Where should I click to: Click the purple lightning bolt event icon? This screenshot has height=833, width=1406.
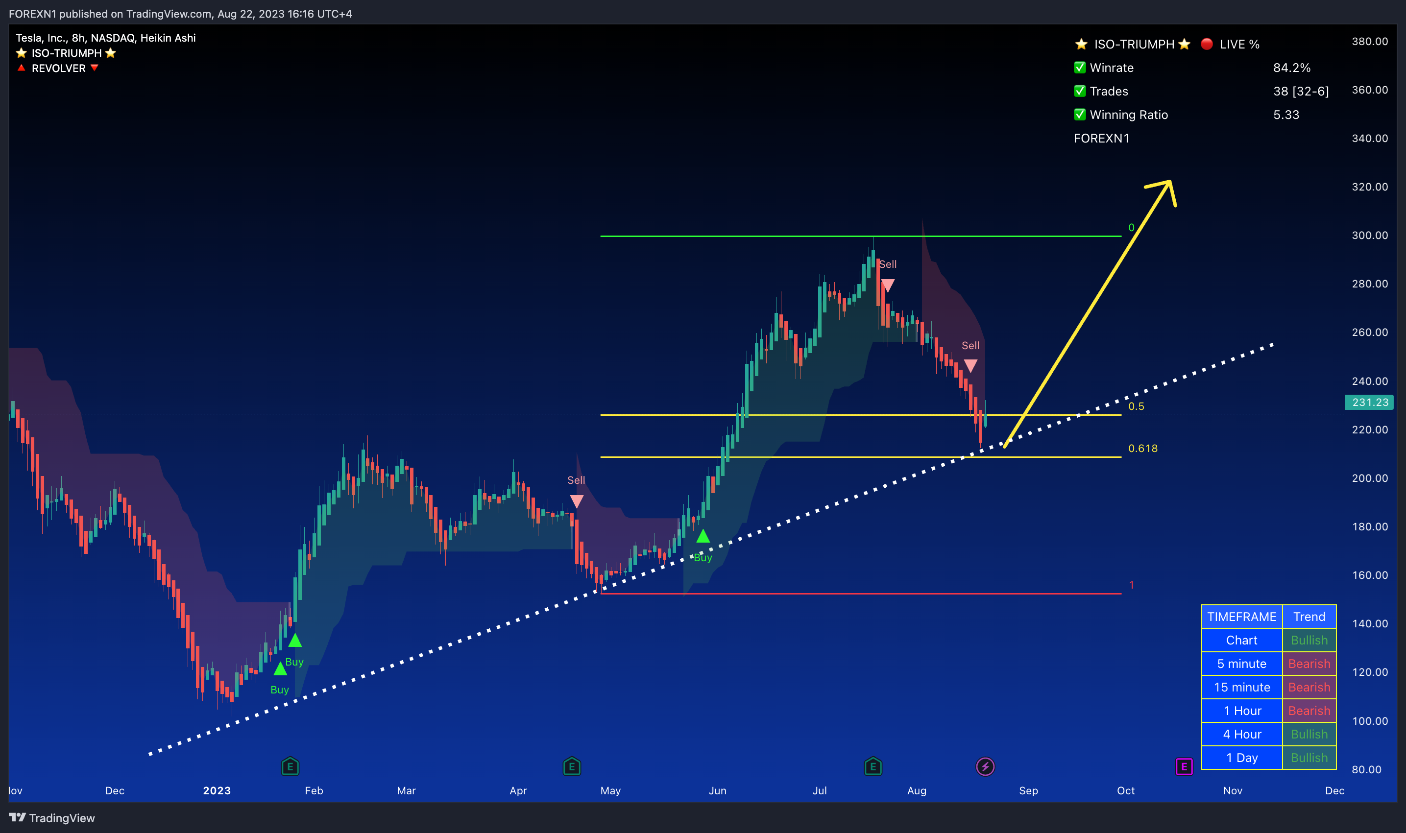click(985, 766)
